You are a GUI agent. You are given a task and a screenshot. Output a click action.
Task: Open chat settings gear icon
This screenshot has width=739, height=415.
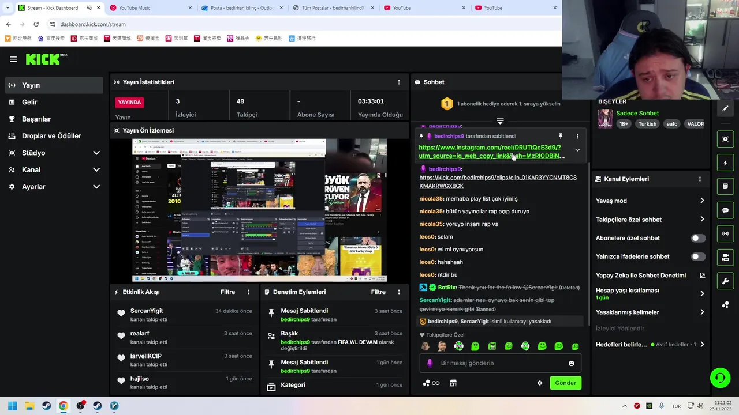coord(540,383)
